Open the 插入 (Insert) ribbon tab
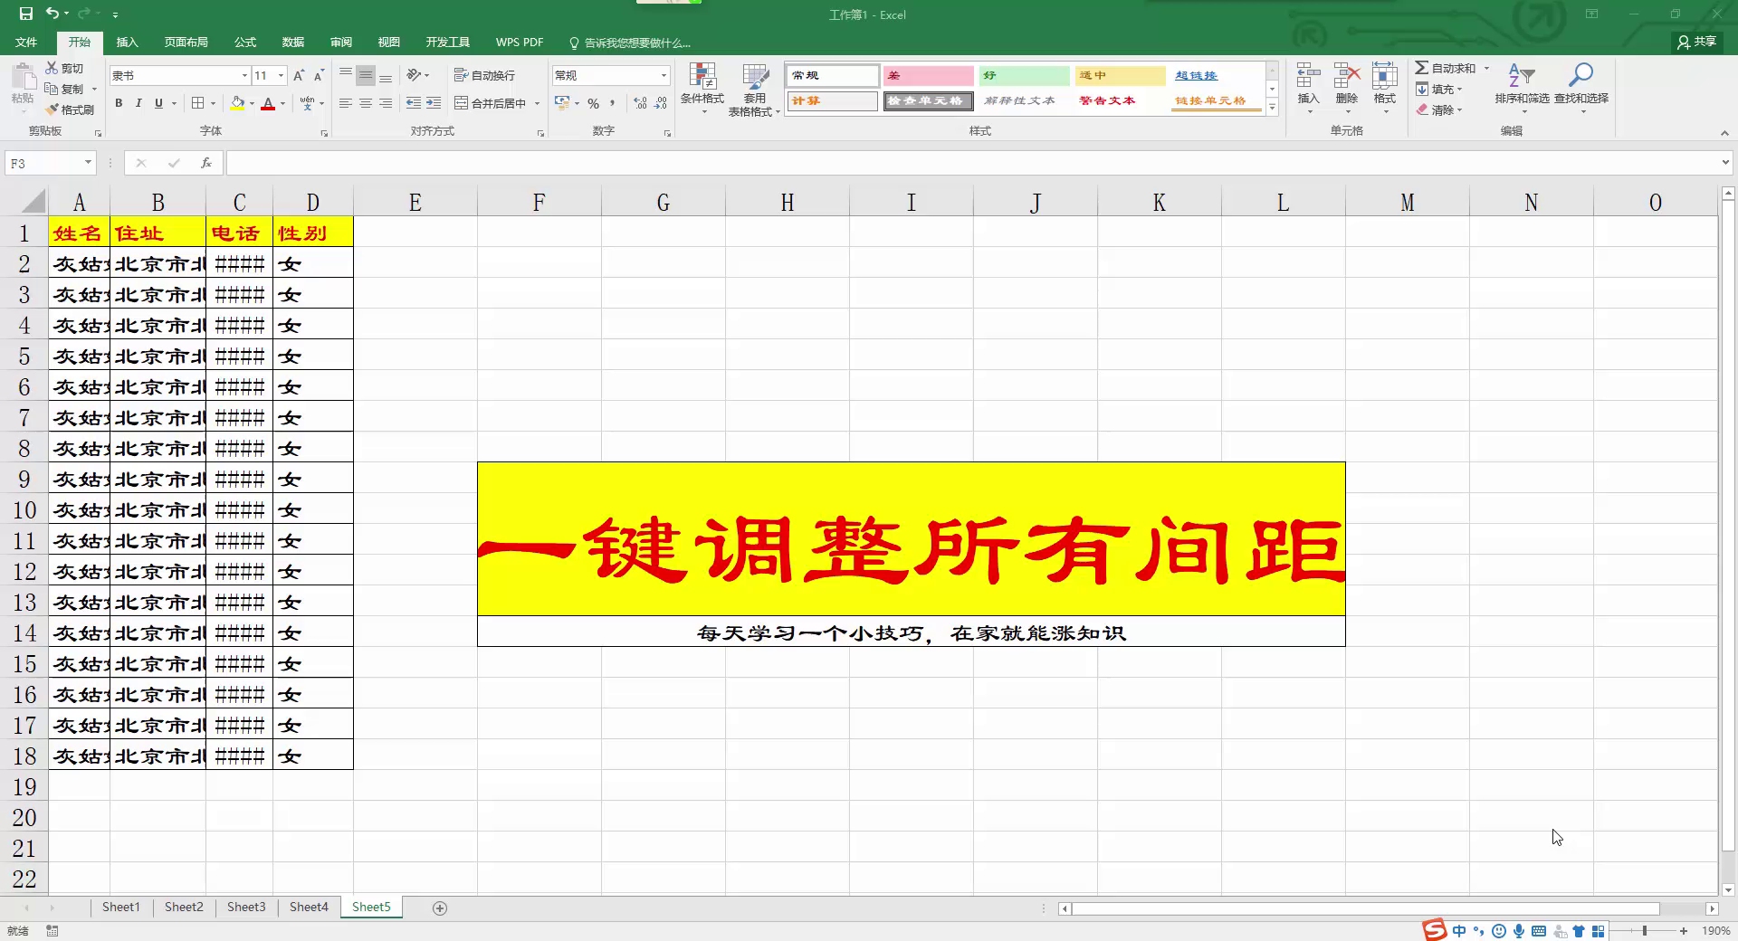Viewport: 1738px width, 941px height. (127, 42)
